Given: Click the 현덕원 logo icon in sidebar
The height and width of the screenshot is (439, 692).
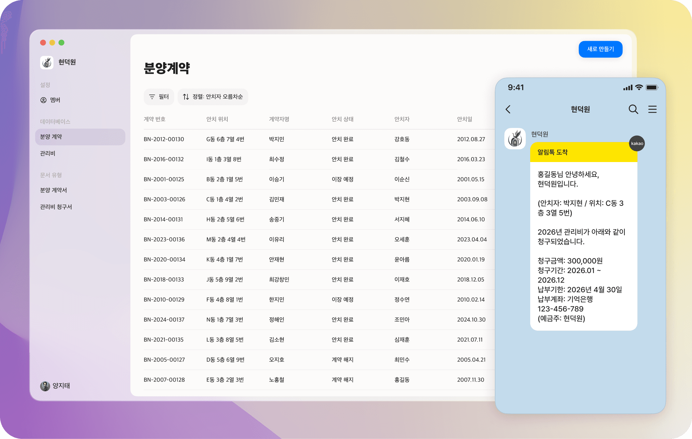Looking at the screenshot, I should click(47, 62).
